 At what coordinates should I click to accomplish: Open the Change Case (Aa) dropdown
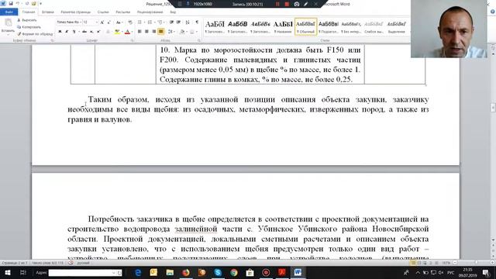click(119, 22)
